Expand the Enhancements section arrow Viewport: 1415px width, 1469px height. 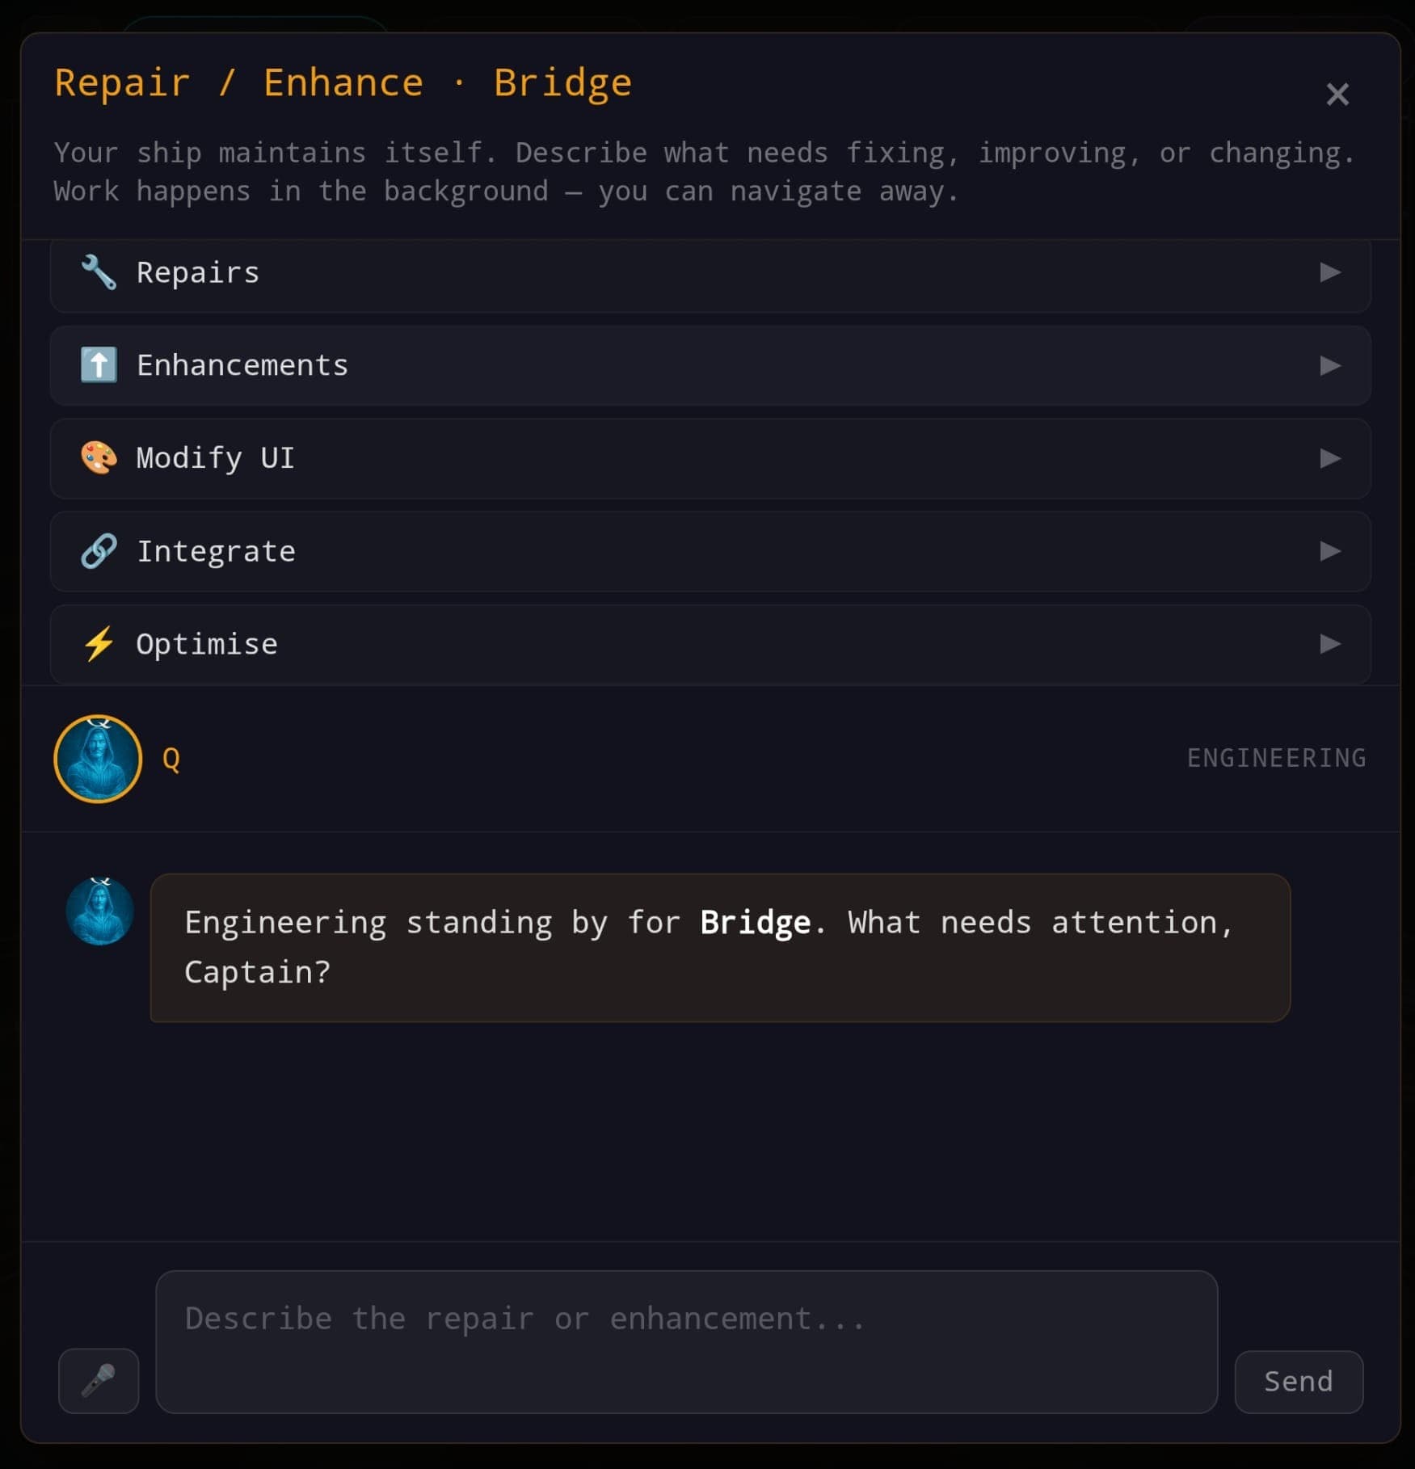point(1329,365)
